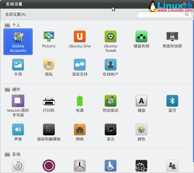The height and width of the screenshot is (173, 194).
Task: Open Ubuntu Tweak
Action: pyautogui.click(x=111, y=42)
